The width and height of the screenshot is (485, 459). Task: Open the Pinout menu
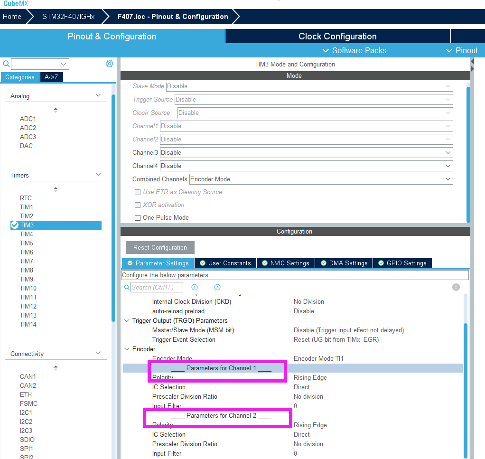(462, 50)
